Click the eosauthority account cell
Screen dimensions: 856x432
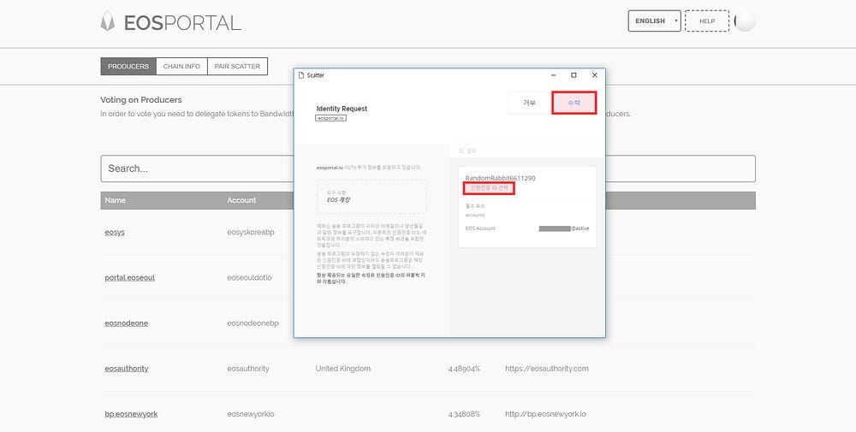click(x=248, y=369)
